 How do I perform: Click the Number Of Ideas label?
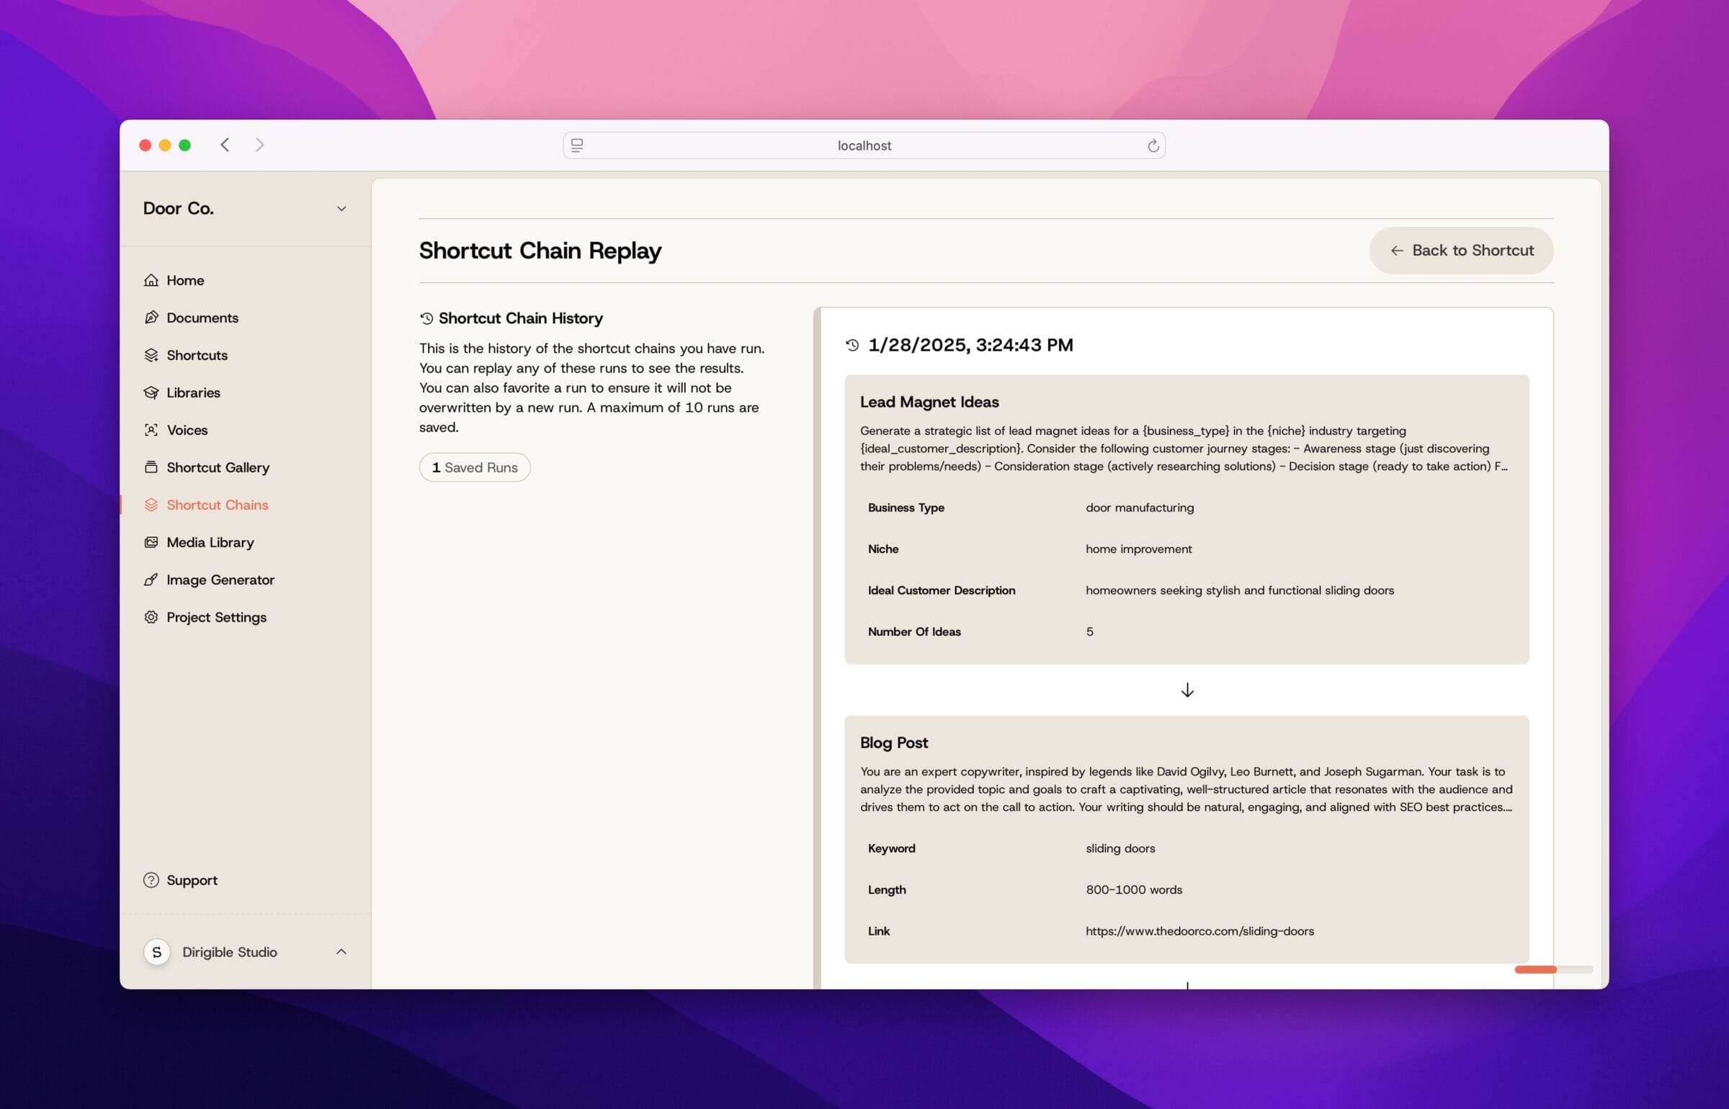pyautogui.click(x=914, y=632)
